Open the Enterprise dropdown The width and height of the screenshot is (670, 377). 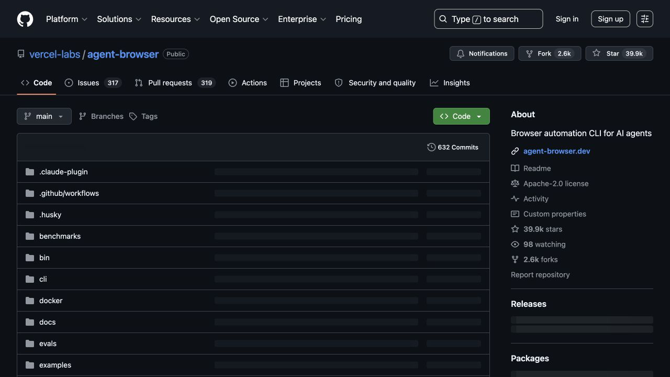click(x=302, y=19)
